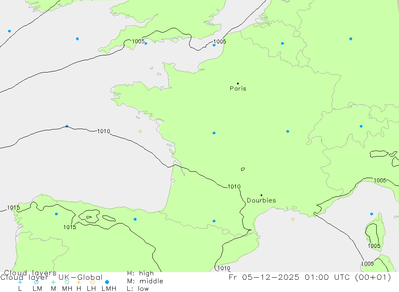399x292 pixels.
Task: Click the "Dourbies" city label
Action: 261,200
